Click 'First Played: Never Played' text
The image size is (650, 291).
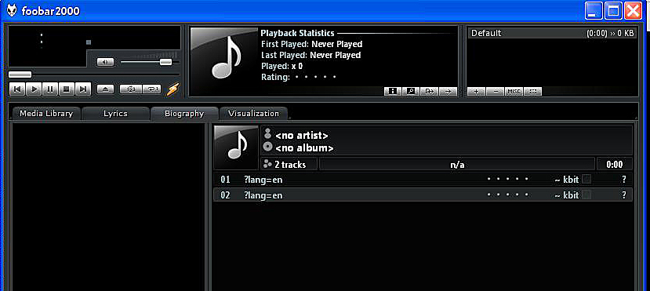312,45
